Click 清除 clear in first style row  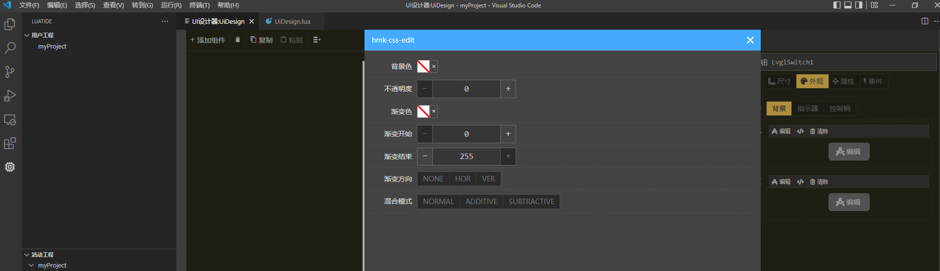click(x=819, y=131)
